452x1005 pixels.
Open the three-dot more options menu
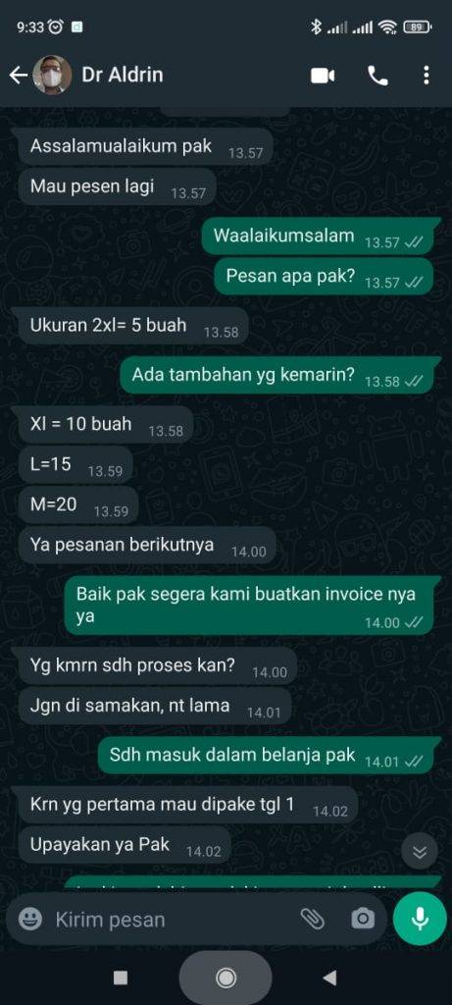coord(427,76)
